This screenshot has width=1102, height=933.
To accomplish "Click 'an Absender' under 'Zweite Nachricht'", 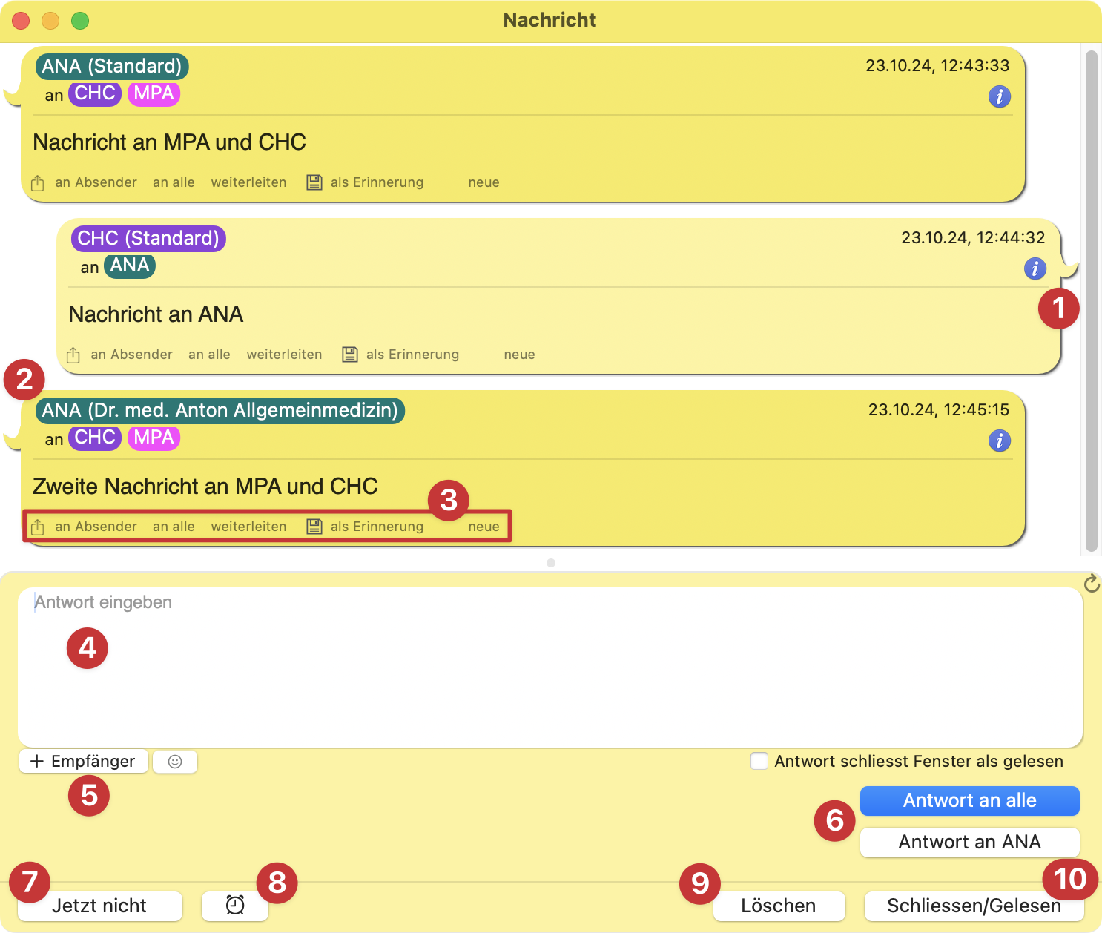I will tap(96, 527).
